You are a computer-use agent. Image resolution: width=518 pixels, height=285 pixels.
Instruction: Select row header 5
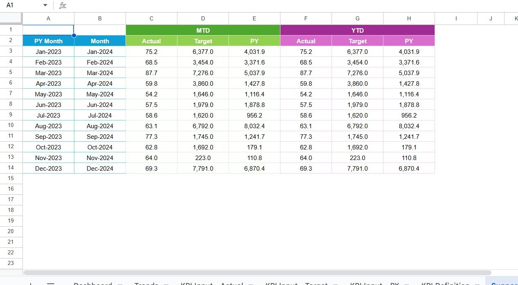[11, 73]
